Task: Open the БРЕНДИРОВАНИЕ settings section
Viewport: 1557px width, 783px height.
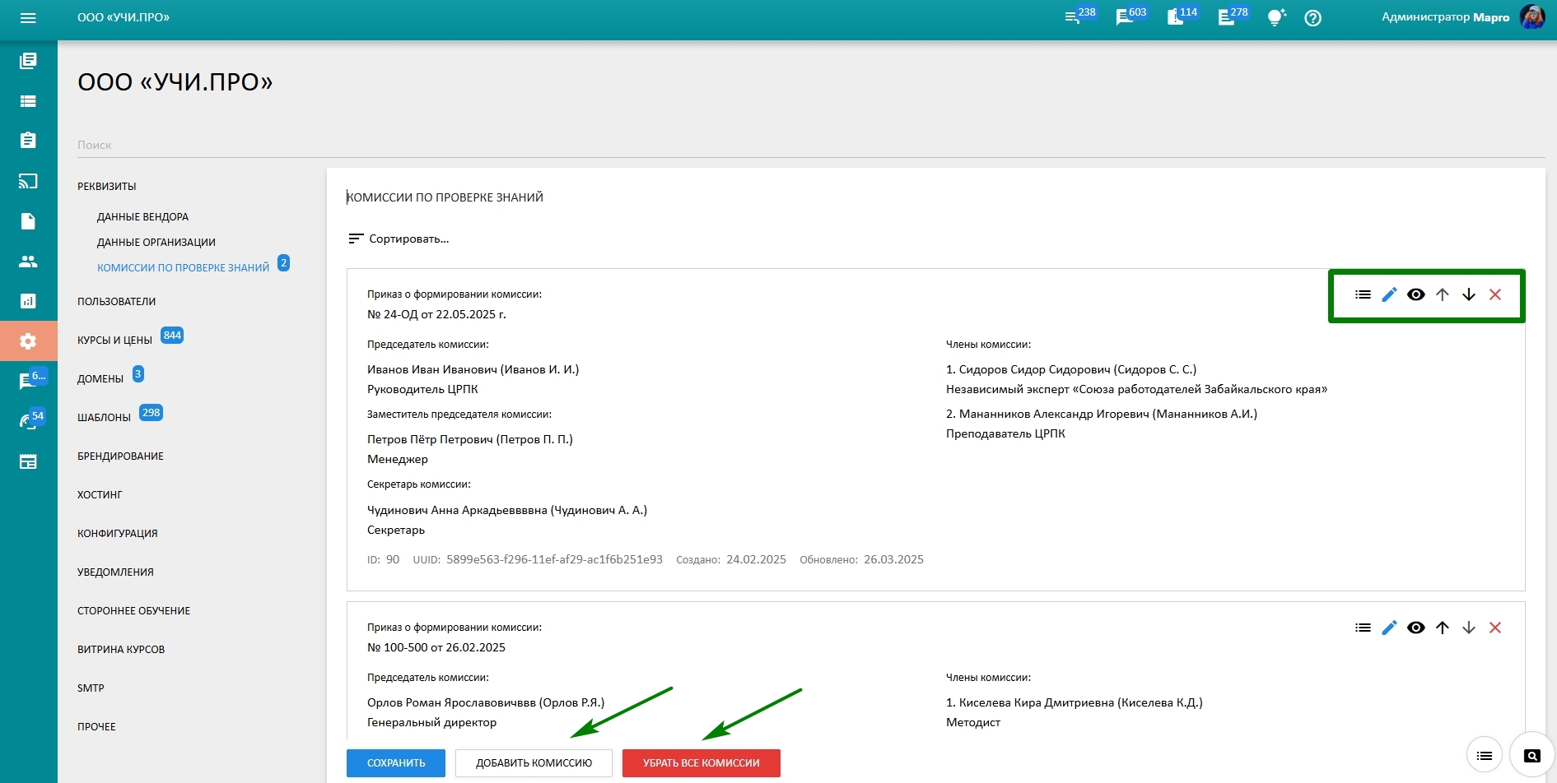Action: 121,456
